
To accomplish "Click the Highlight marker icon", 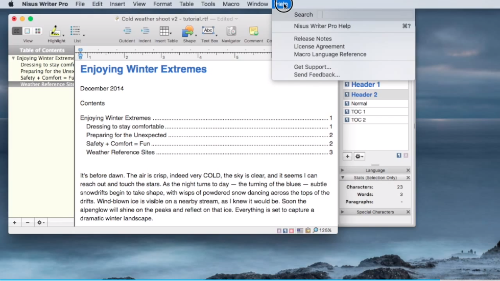I will tap(55, 32).
